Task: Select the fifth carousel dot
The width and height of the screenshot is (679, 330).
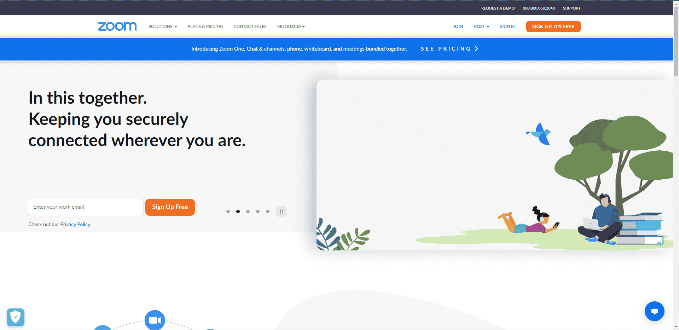Action: coord(268,212)
